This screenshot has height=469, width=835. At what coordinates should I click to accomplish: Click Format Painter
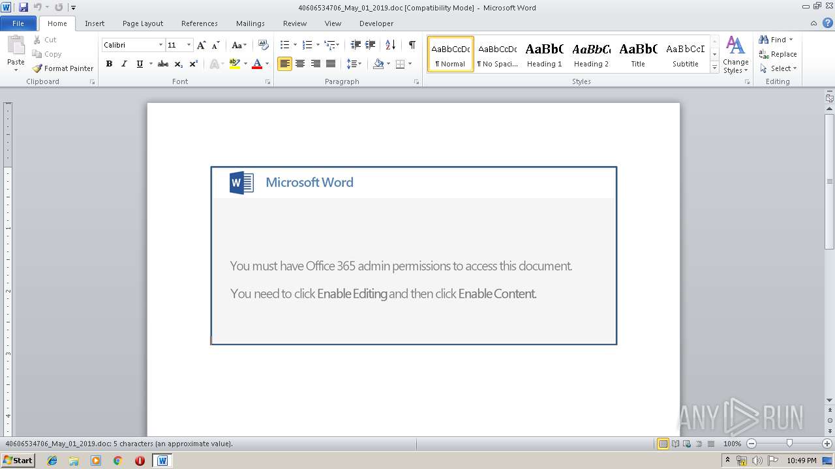pos(63,68)
